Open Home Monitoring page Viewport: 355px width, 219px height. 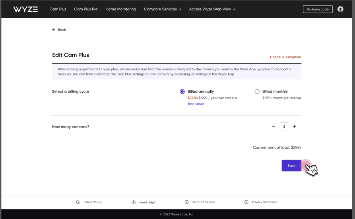click(x=121, y=9)
